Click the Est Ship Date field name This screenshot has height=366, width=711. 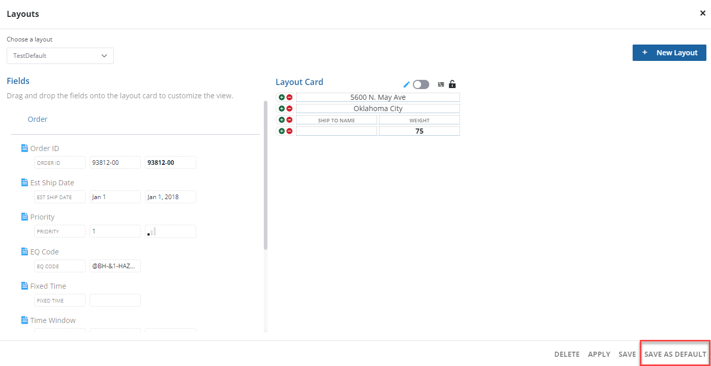pyautogui.click(x=52, y=183)
